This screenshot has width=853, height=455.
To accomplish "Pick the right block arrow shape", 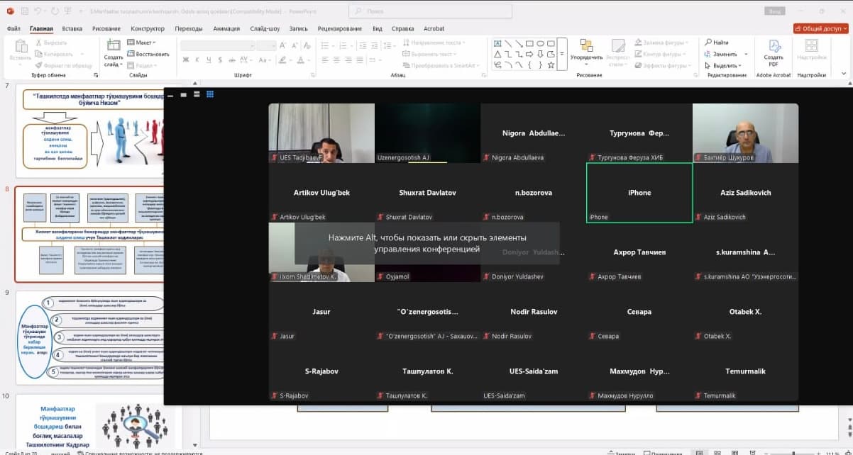I will pos(529,54).
